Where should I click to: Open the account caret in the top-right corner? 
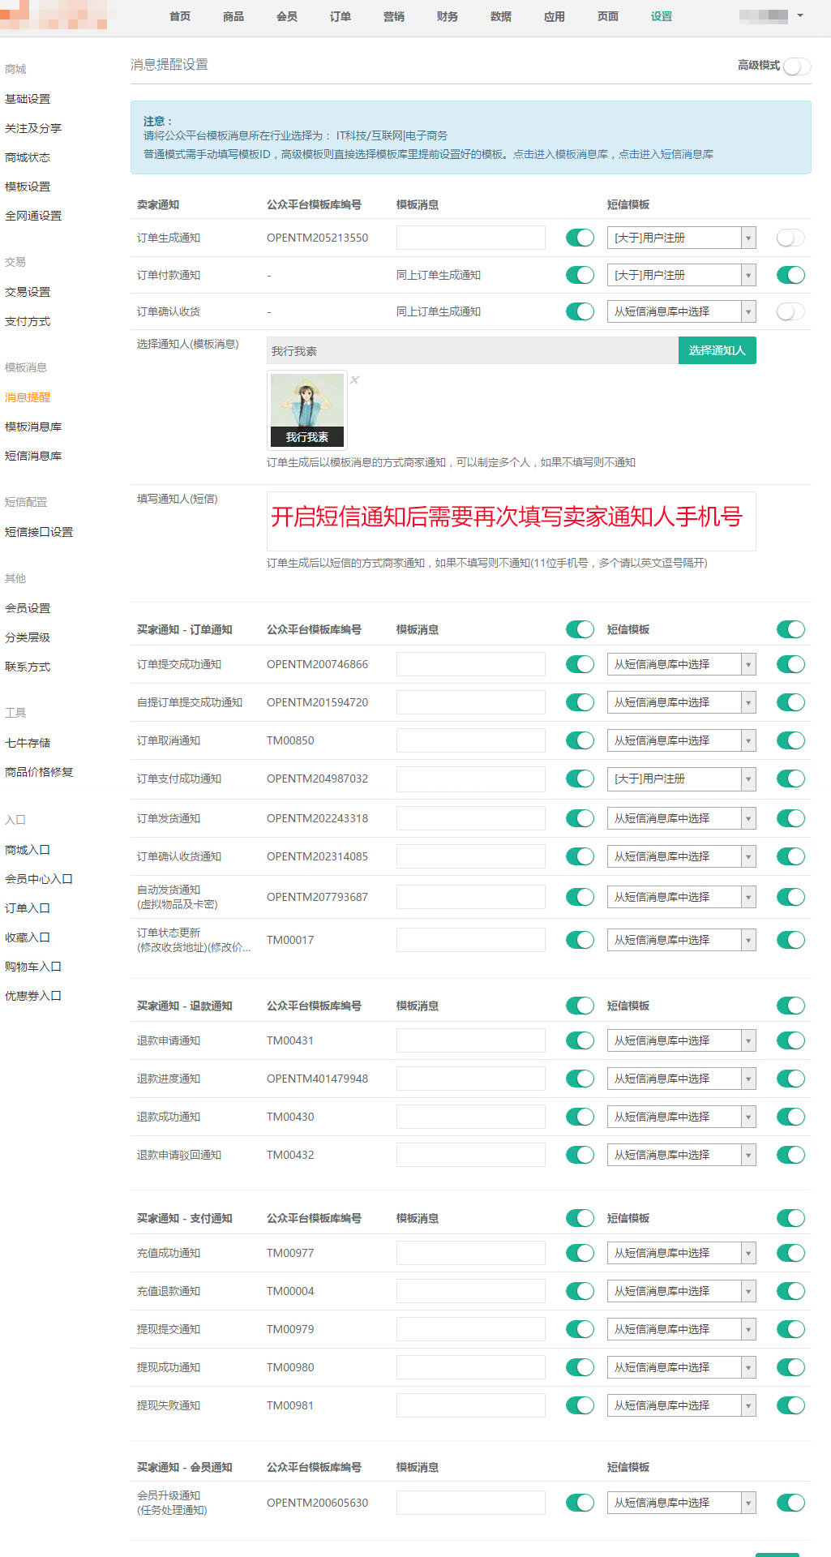[x=800, y=15]
